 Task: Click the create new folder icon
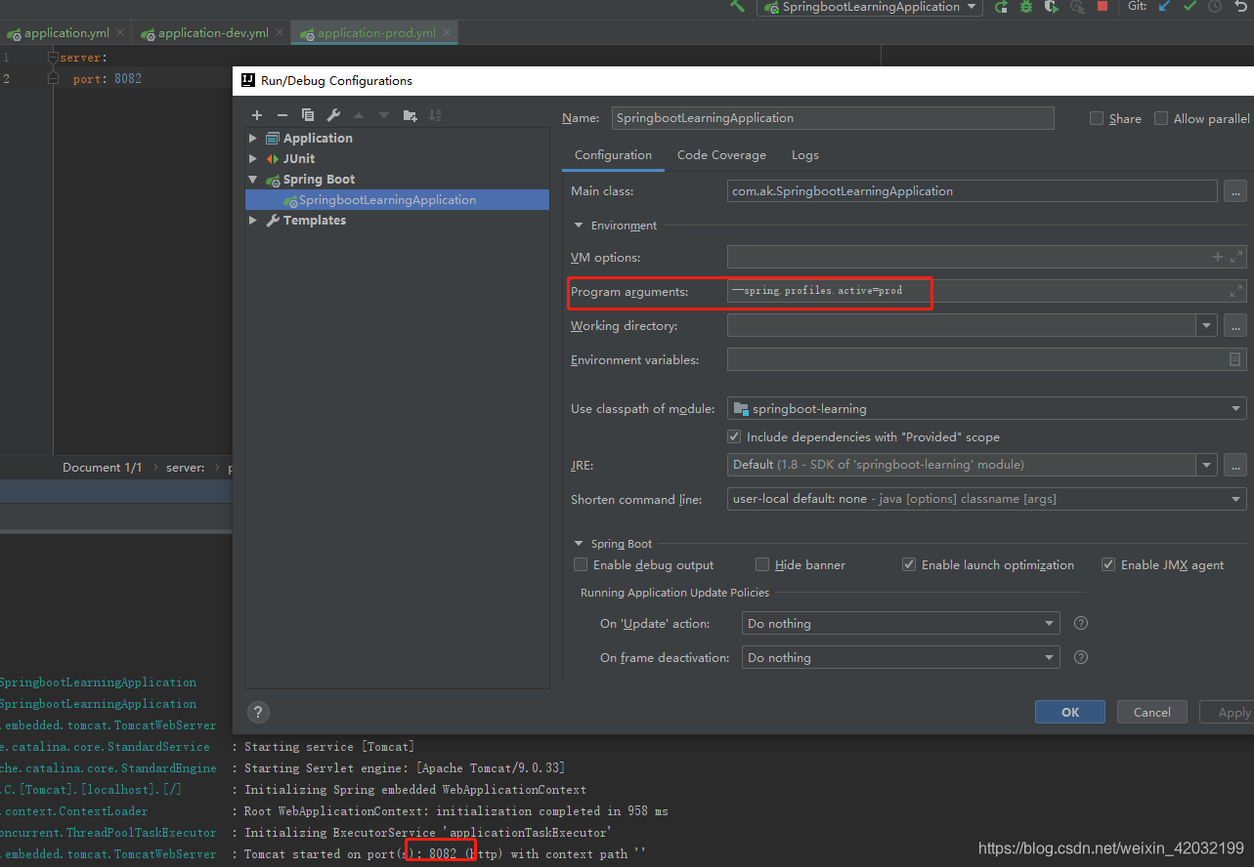pos(410,115)
